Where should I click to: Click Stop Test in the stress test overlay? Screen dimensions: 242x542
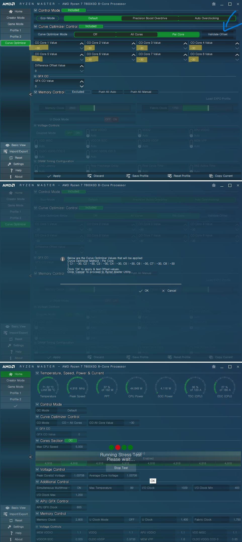pos(121,468)
